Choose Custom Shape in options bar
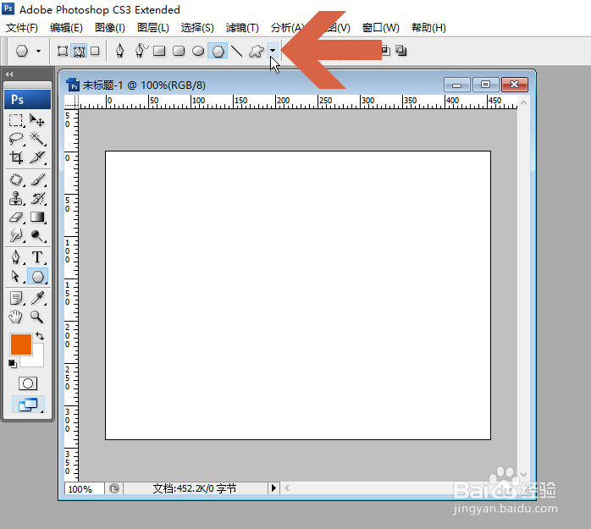The height and width of the screenshot is (529, 591). pyautogui.click(x=257, y=51)
